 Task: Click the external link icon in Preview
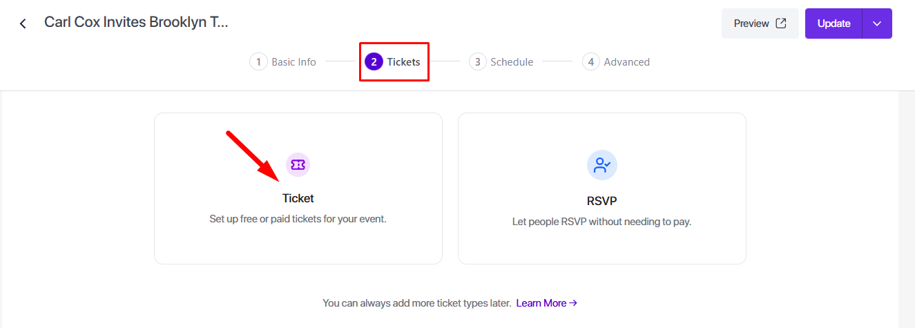pyautogui.click(x=781, y=23)
